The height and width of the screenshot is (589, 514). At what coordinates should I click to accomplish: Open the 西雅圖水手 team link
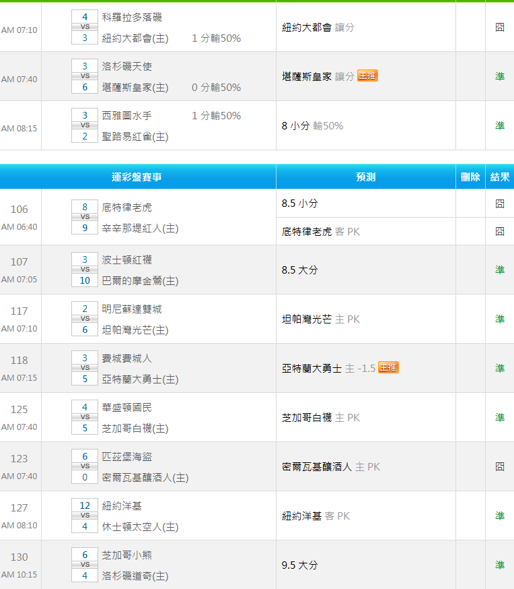coord(127,116)
